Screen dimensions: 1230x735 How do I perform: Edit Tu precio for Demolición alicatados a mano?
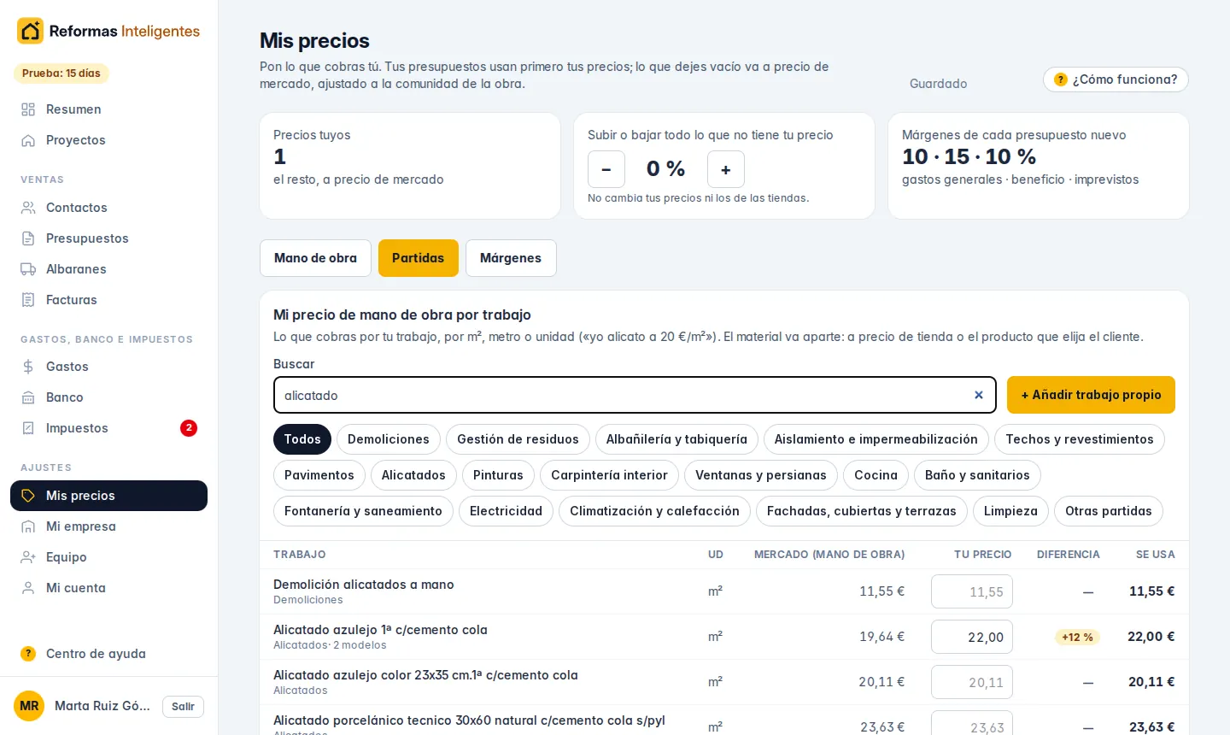(972, 591)
